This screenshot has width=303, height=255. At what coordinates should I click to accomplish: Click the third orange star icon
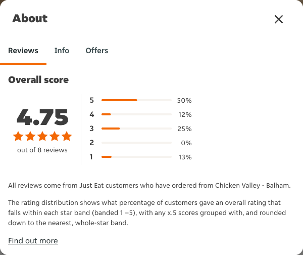[x=42, y=136]
